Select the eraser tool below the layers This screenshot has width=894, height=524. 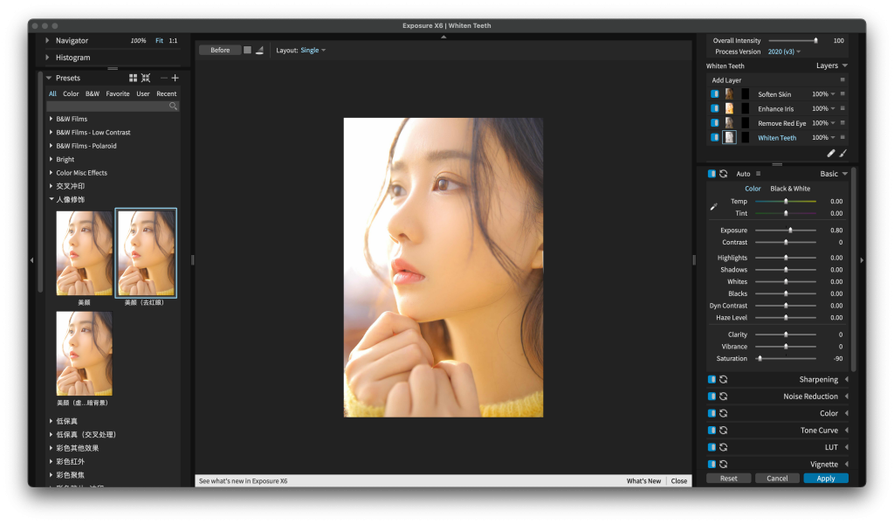pyautogui.click(x=831, y=153)
